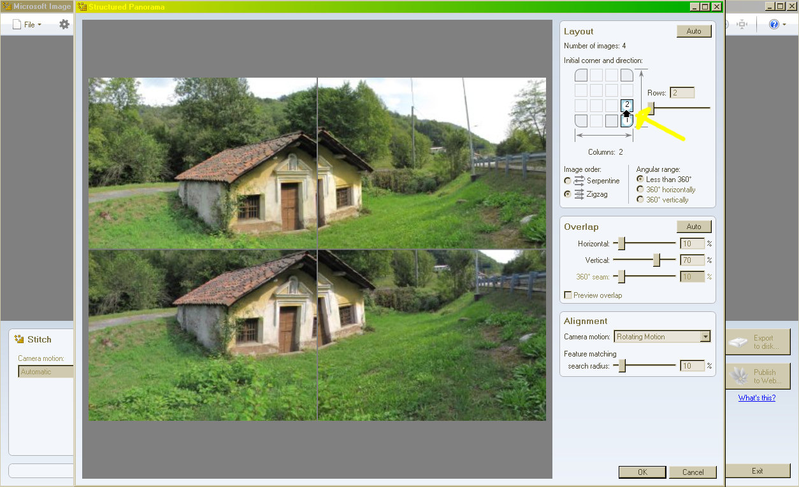Select the top-right guardrail preview tile
The height and width of the screenshot is (487, 799).
[432, 163]
